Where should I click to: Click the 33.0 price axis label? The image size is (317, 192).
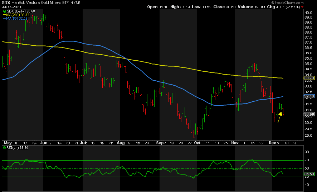[308, 86]
